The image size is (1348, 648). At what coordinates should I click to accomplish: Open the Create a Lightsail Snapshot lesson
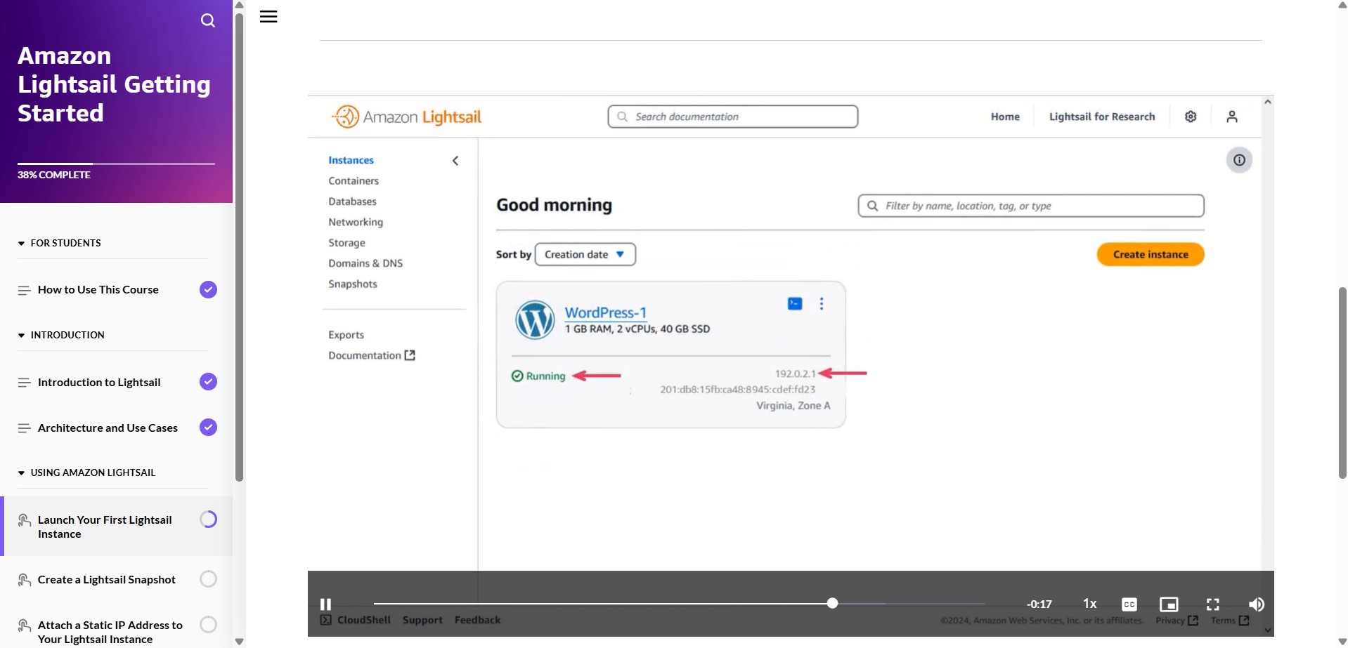pos(107,579)
